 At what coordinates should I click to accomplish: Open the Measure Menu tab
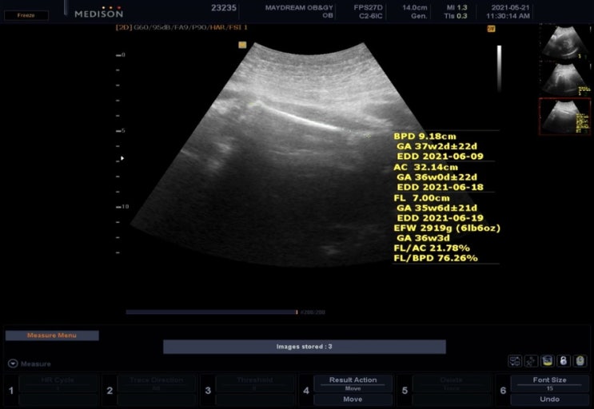[x=52, y=336]
